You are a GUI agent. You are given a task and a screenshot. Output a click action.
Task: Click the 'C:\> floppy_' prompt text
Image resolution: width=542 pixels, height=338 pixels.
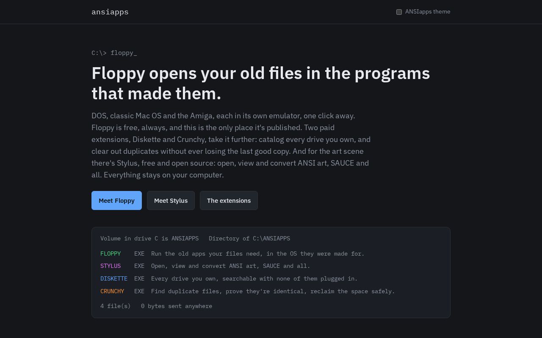pyautogui.click(x=114, y=53)
